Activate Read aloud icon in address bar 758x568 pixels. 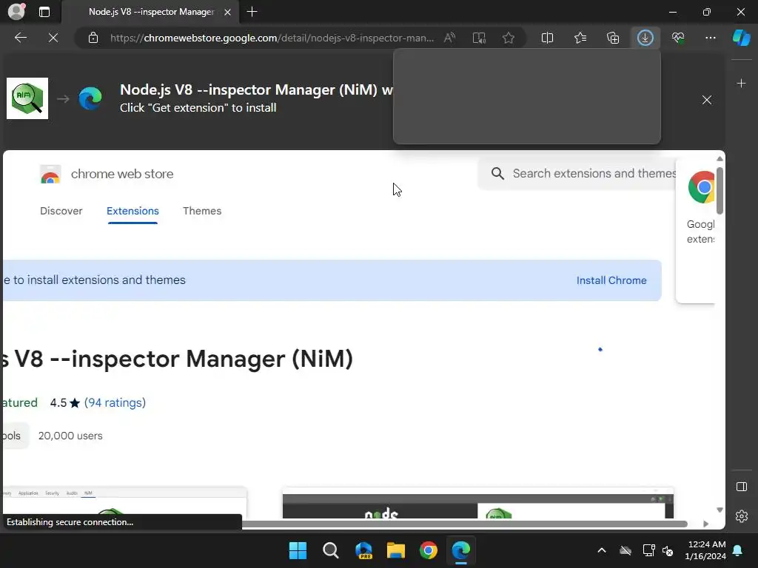point(449,38)
